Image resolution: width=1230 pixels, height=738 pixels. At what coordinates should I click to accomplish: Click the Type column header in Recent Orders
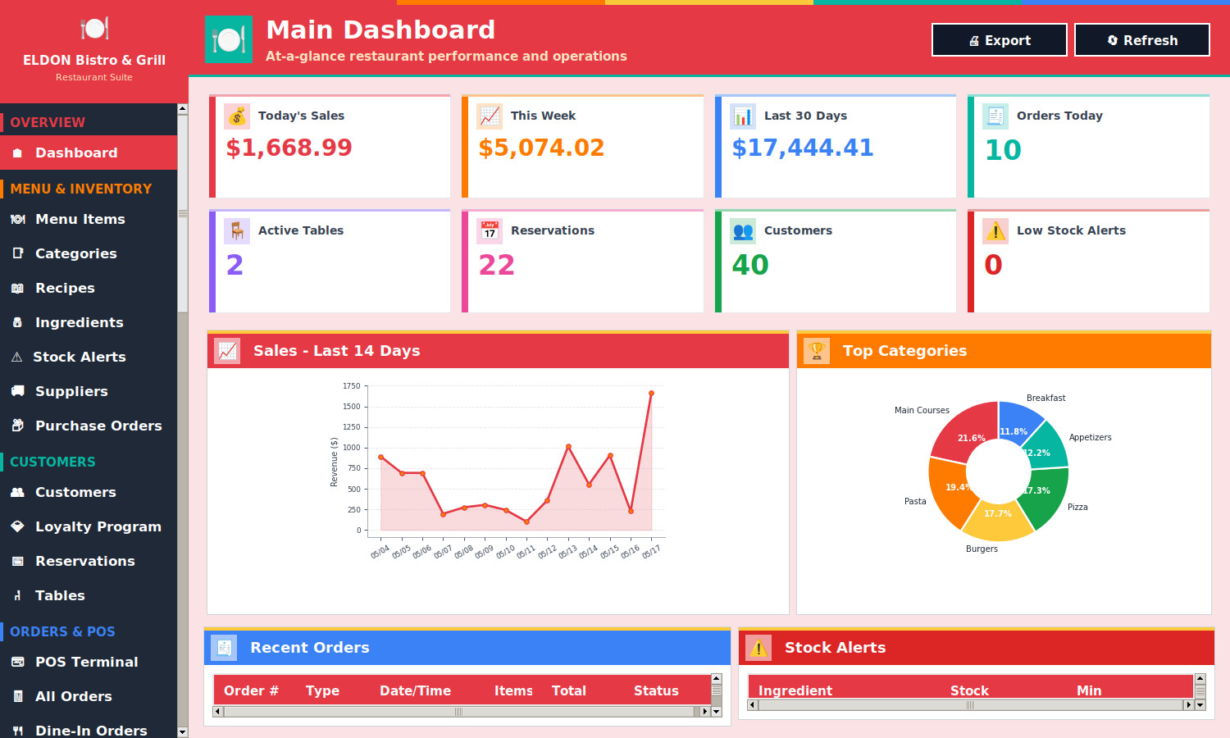(322, 691)
